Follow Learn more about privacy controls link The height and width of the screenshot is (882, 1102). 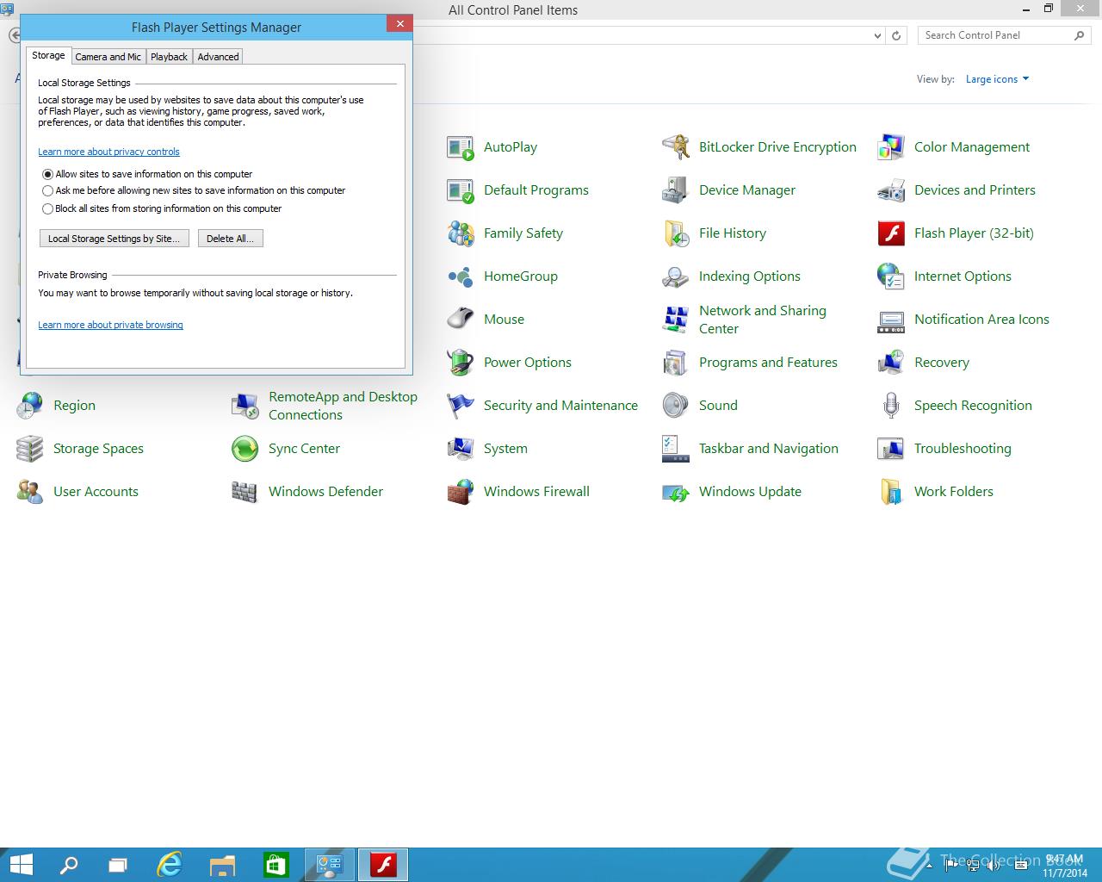tap(108, 152)
